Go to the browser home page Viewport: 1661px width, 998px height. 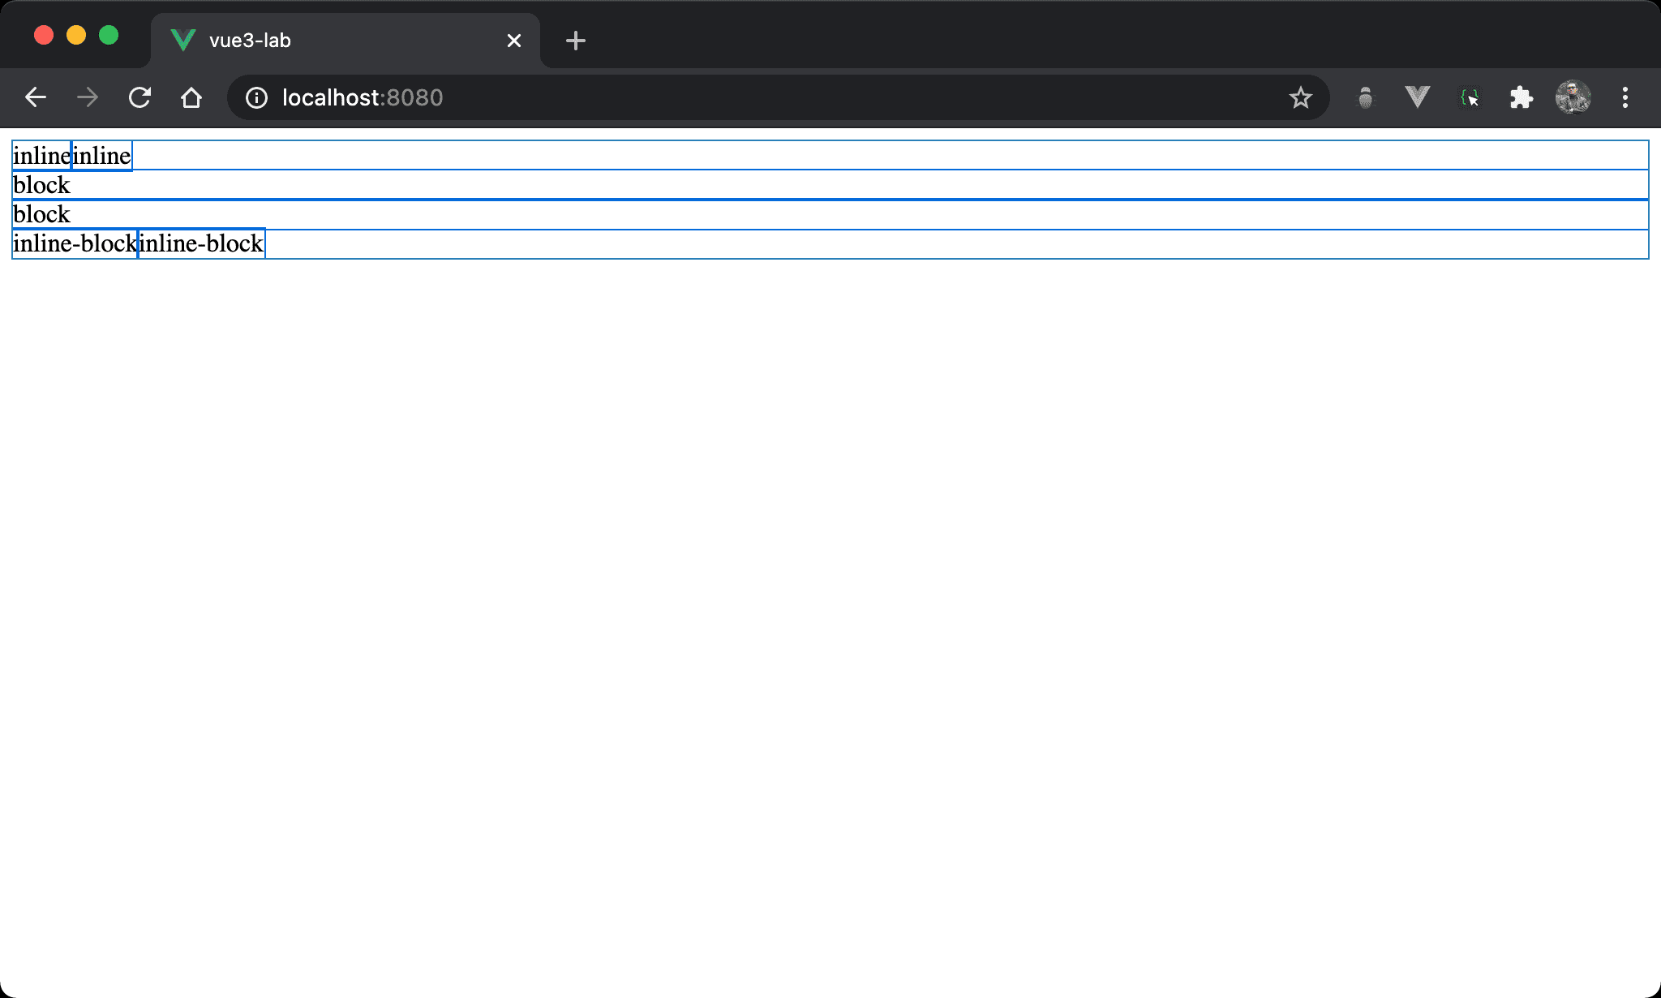tap(191, 98)
